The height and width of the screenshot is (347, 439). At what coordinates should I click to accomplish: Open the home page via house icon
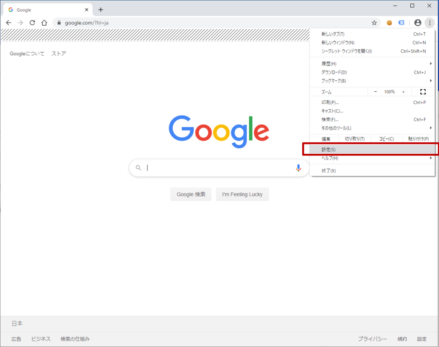tap(44, 23)
